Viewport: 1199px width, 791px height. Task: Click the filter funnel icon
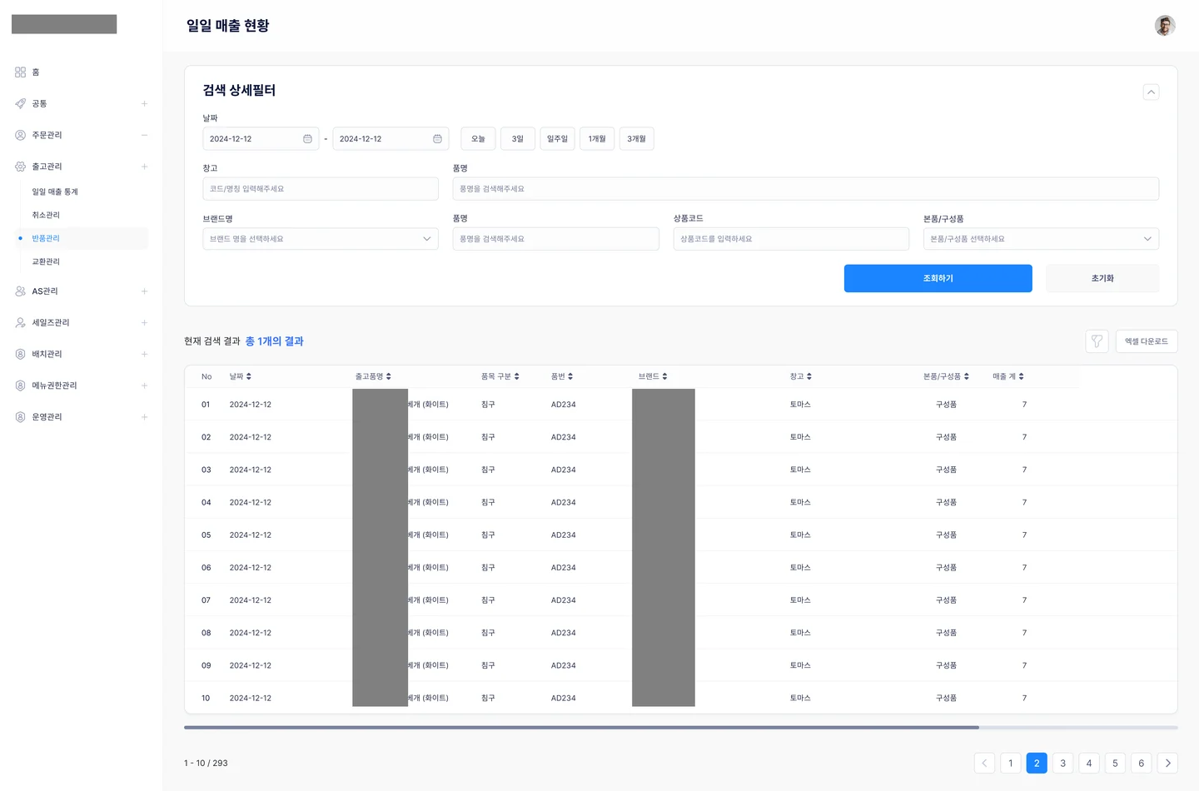(1097, 341)
